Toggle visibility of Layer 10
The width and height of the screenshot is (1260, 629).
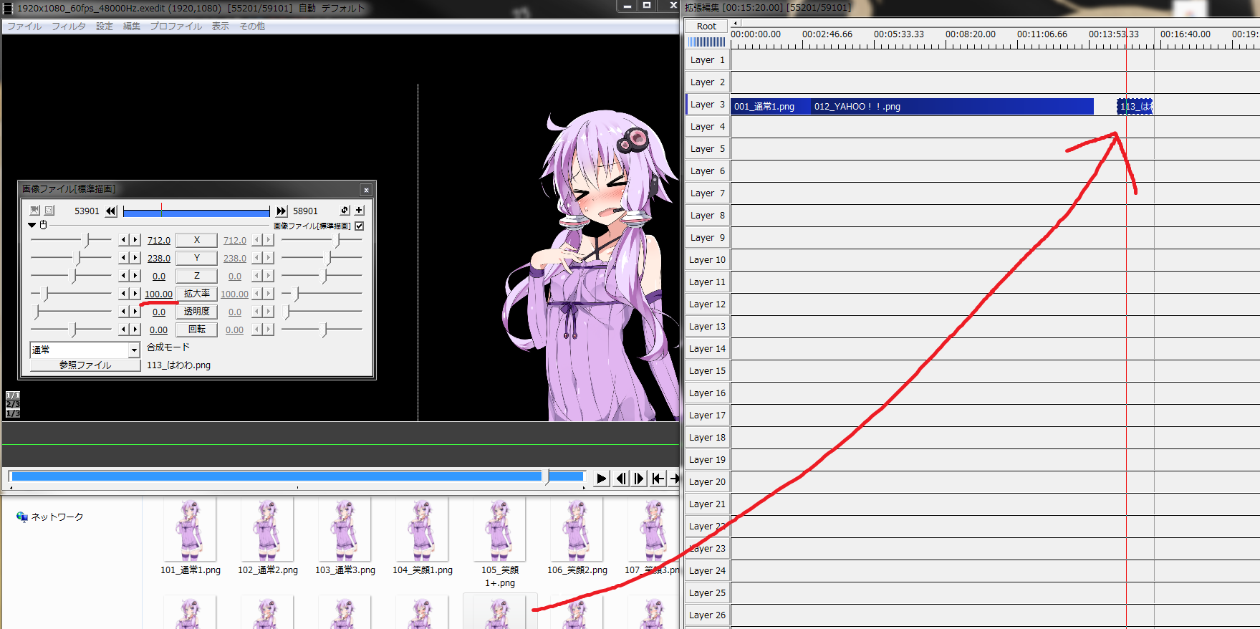[x=707, y=260]
